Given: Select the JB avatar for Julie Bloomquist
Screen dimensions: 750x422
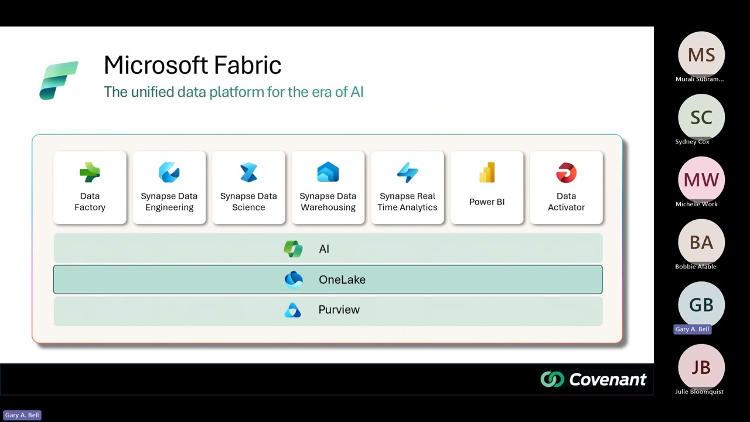Looking at the screenshot, I should [x=701, y=367].
